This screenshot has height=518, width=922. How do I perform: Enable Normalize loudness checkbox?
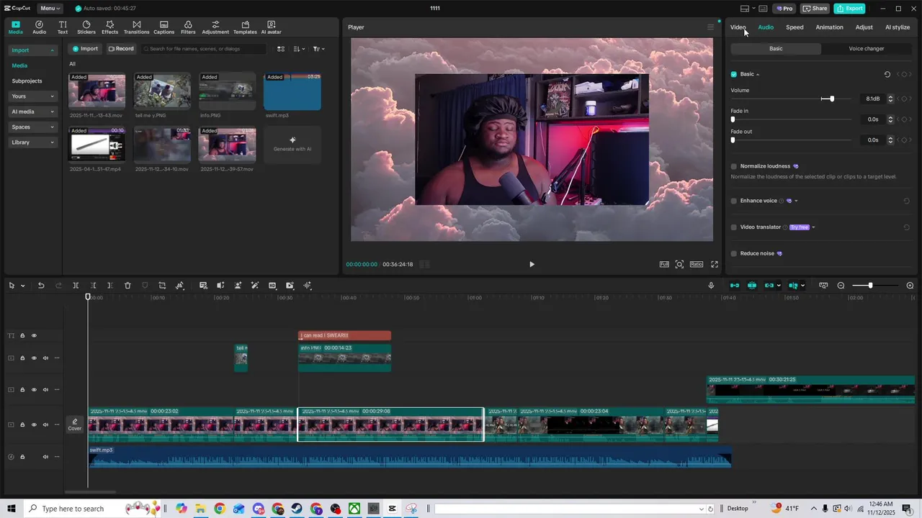734,166
